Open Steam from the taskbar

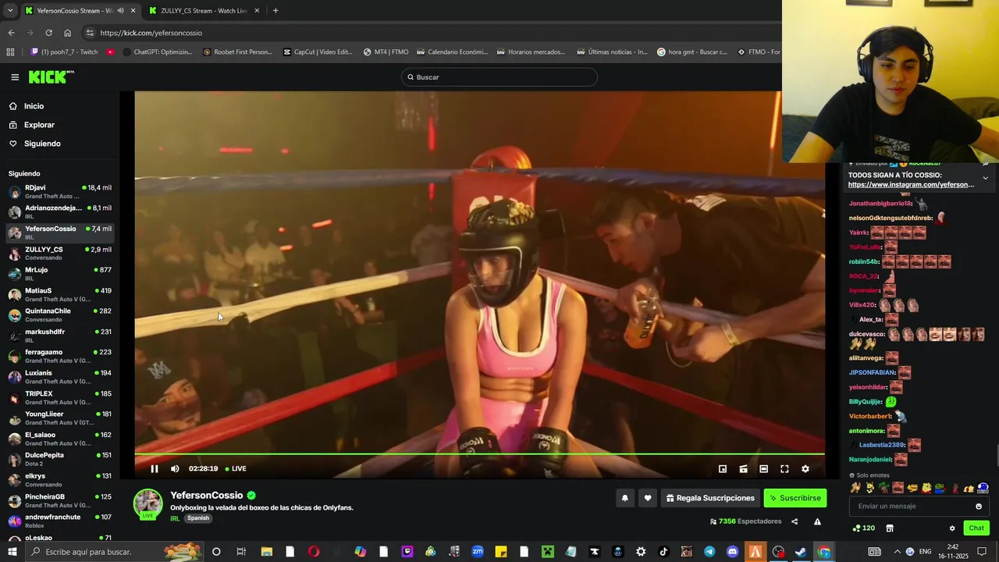[801, 552]
